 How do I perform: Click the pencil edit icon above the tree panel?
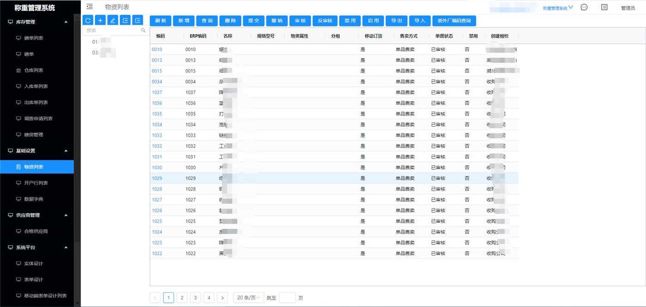tap(113, 20)
